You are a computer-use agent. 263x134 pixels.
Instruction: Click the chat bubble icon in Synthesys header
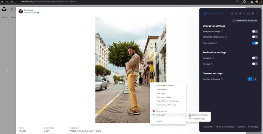pos(253,14)
